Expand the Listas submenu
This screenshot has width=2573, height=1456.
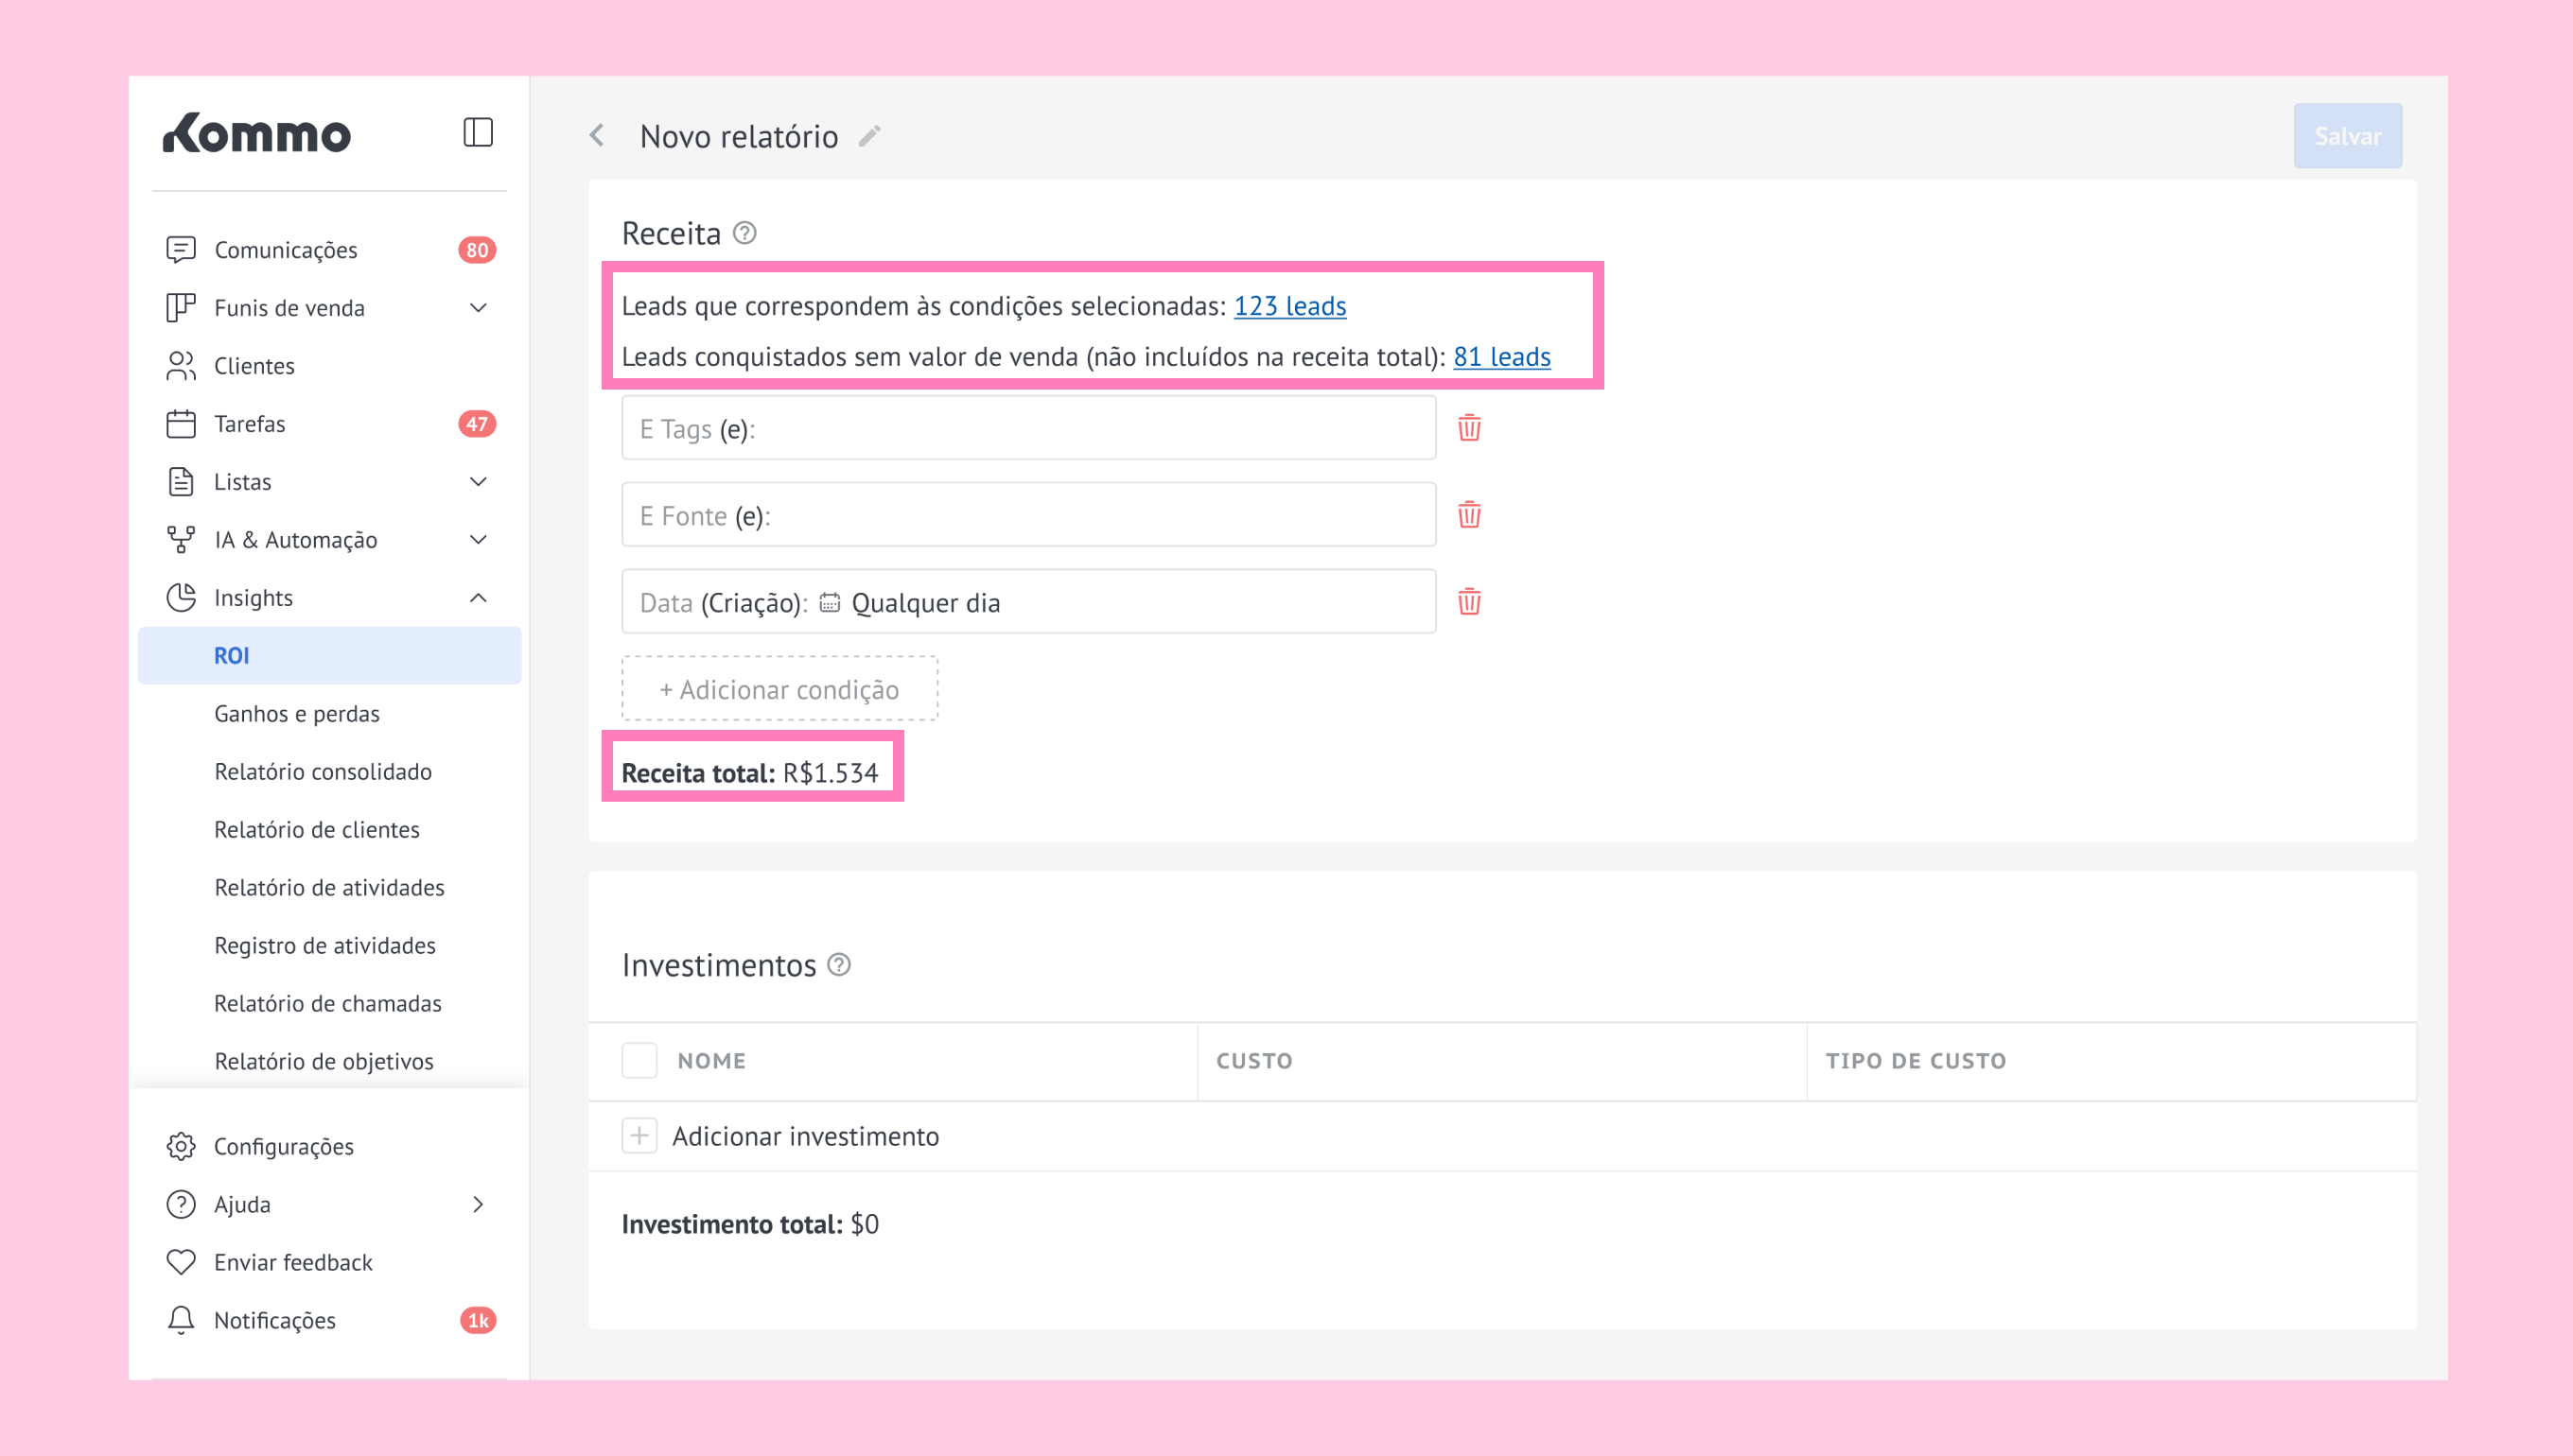tap(479, 482)
